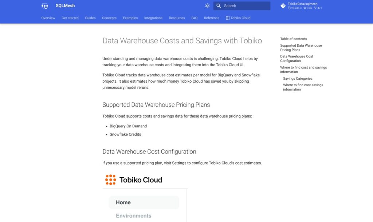Click the Tobiko Cloud grid icon in navigation
Viewport: 373px width, 222px height.
(228, 18)
